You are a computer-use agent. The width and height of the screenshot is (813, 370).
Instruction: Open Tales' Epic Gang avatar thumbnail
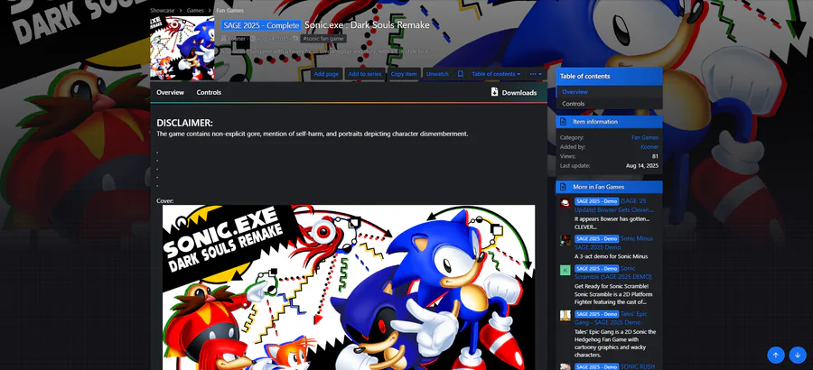coord(565,316)
